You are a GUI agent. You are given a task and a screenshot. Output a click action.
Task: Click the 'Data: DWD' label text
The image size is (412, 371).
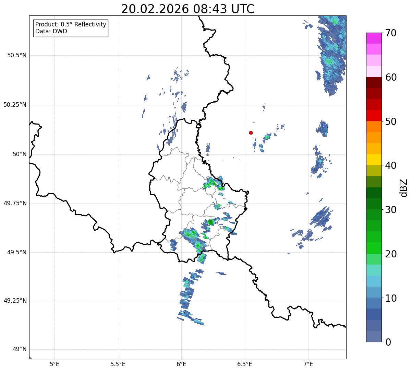pyautogui.click(x=51, y=32)
